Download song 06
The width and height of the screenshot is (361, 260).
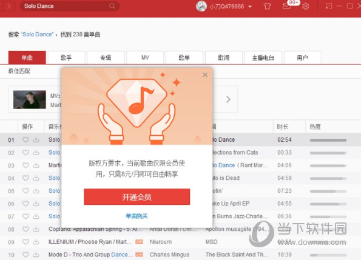(x=36, y=204)
